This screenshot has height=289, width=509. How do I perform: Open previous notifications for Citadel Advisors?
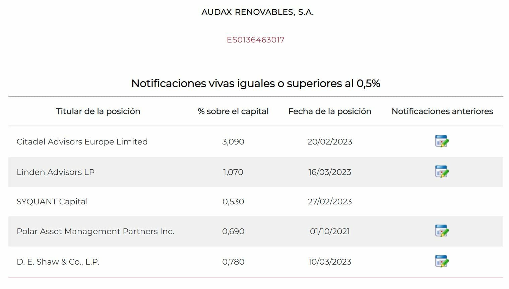point(442,141)
